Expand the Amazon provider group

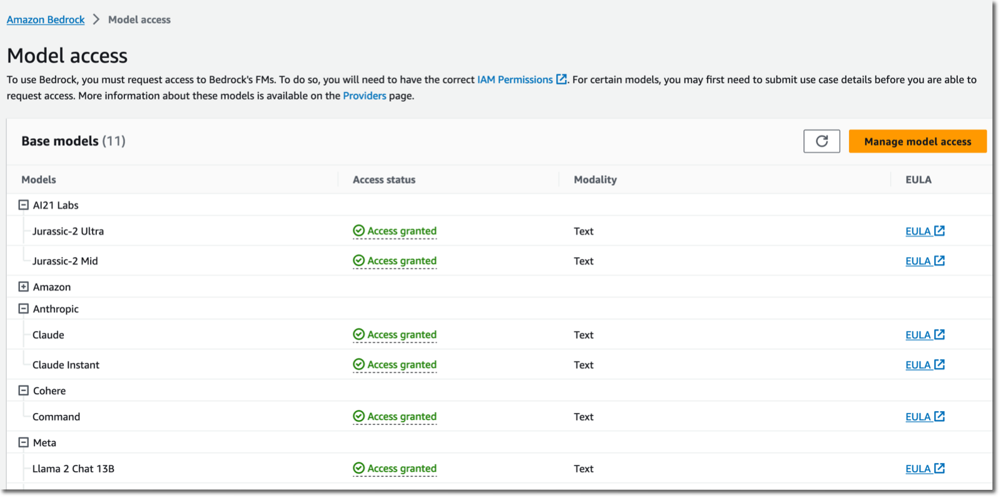(24, 287)
